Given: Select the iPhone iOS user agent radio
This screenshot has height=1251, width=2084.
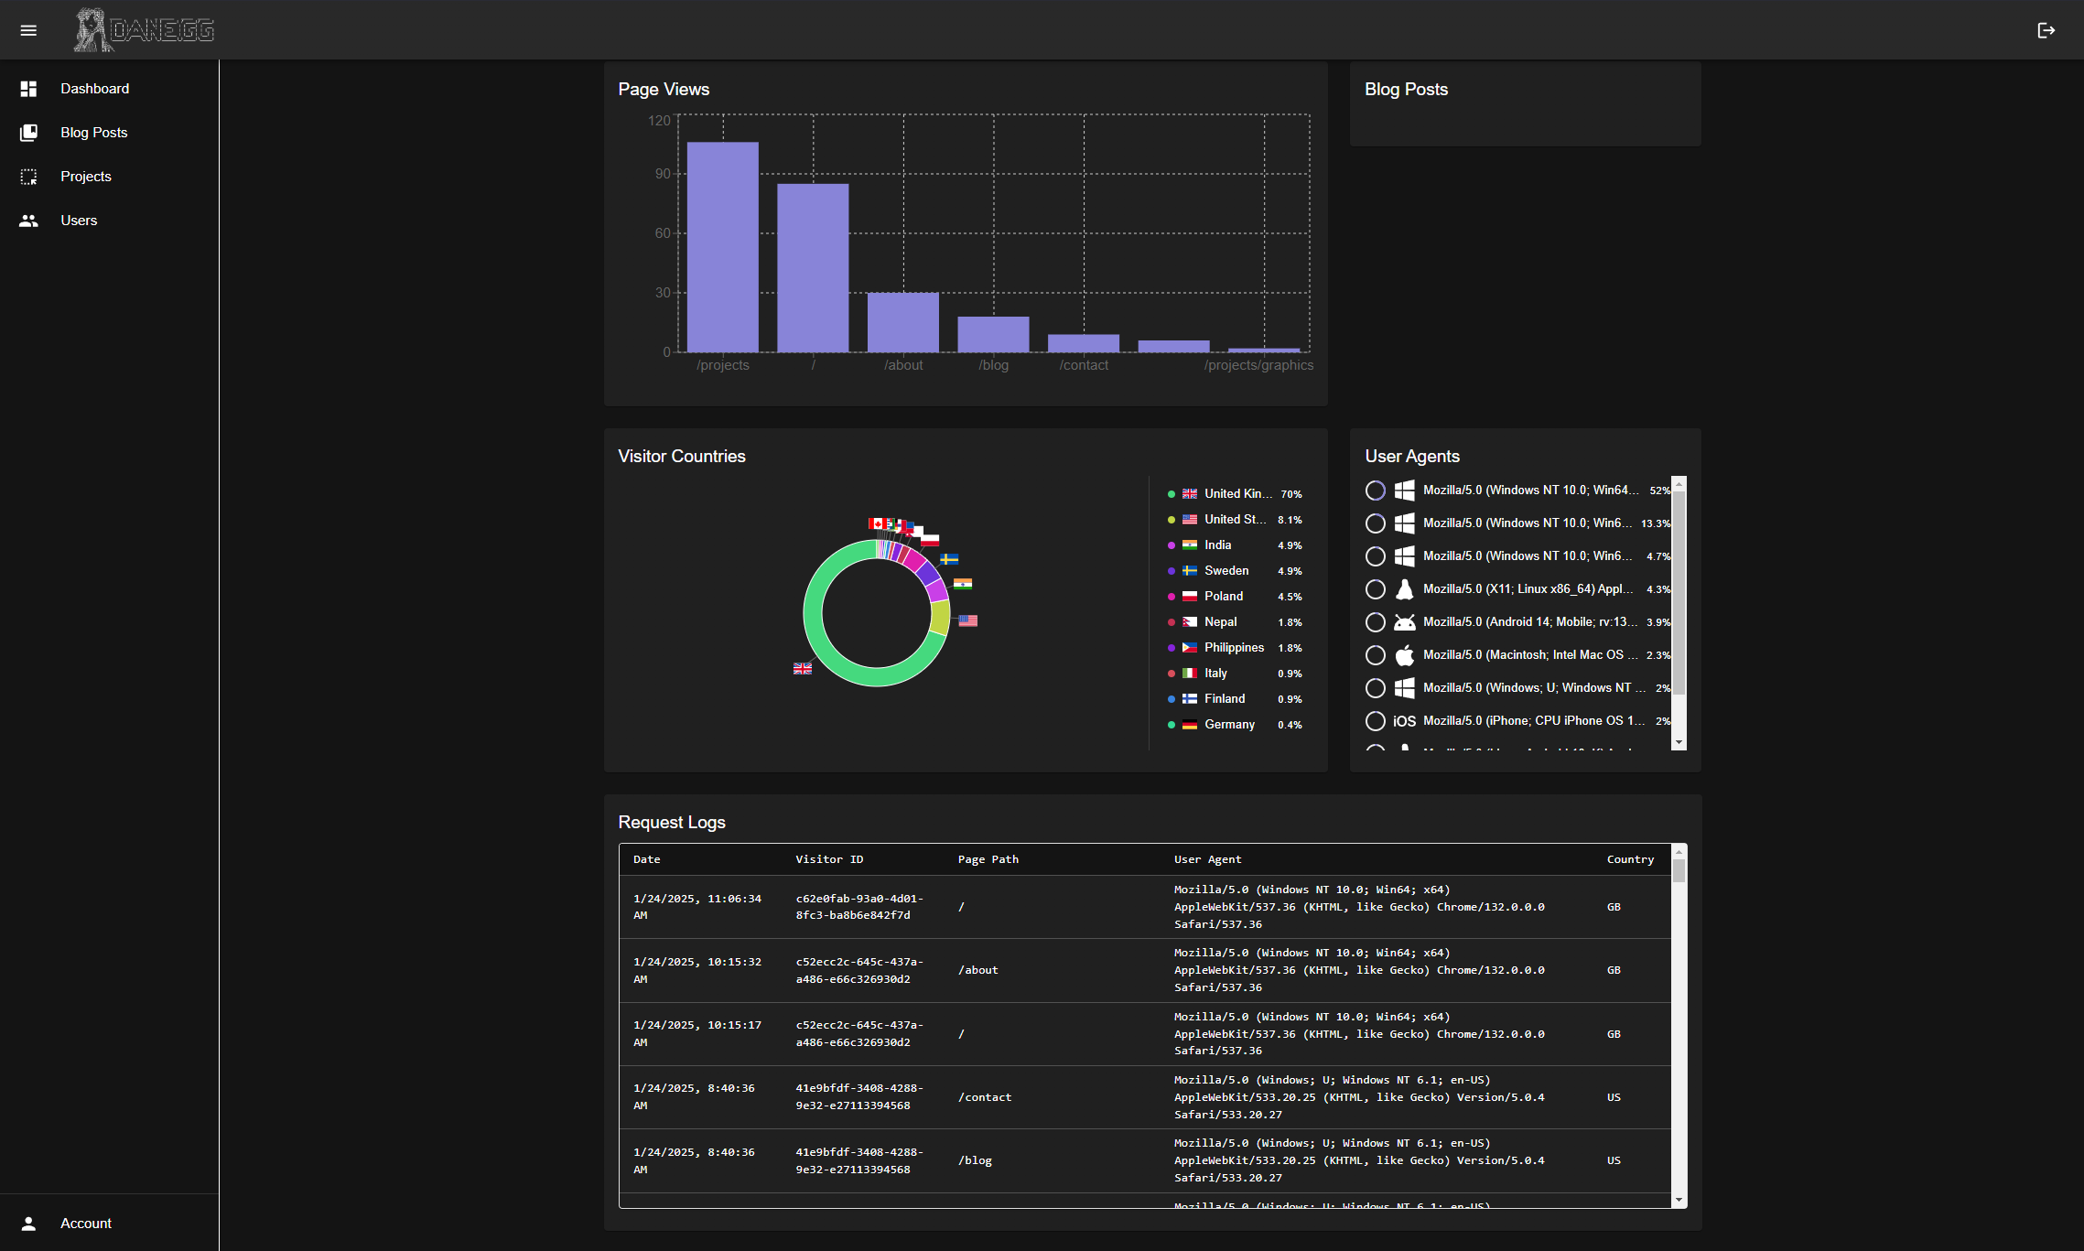Looking at the screenshot, I should point(1375,721).
